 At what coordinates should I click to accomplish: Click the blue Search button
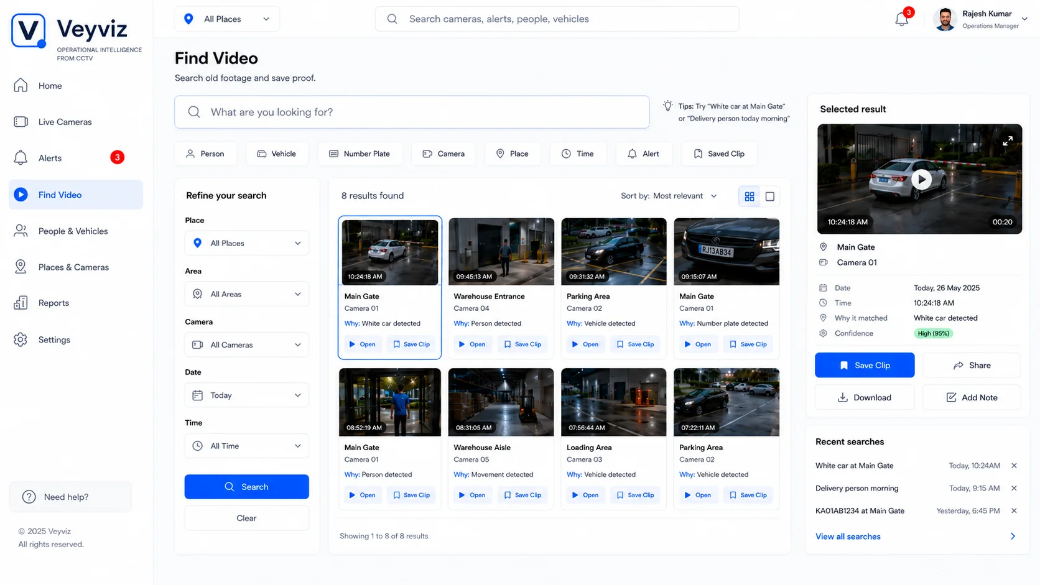247,487
